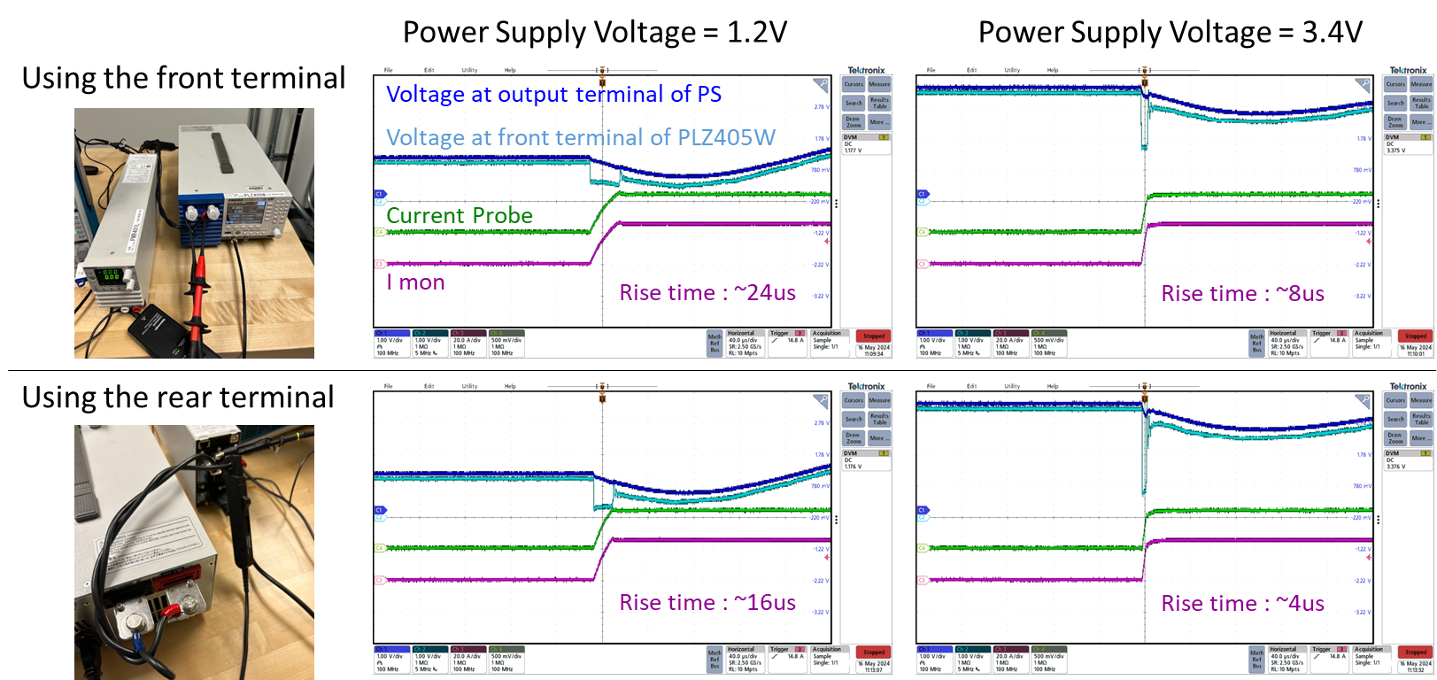Select the C1 channel handle on the ~24us scope
This screenshot has width=1437, height=680.
point(380,194)
